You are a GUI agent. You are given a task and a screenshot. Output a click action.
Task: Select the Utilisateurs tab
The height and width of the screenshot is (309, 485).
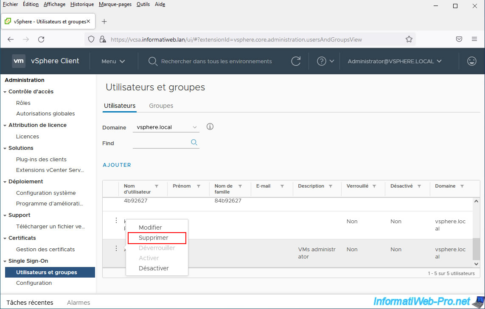coord(120,105)
